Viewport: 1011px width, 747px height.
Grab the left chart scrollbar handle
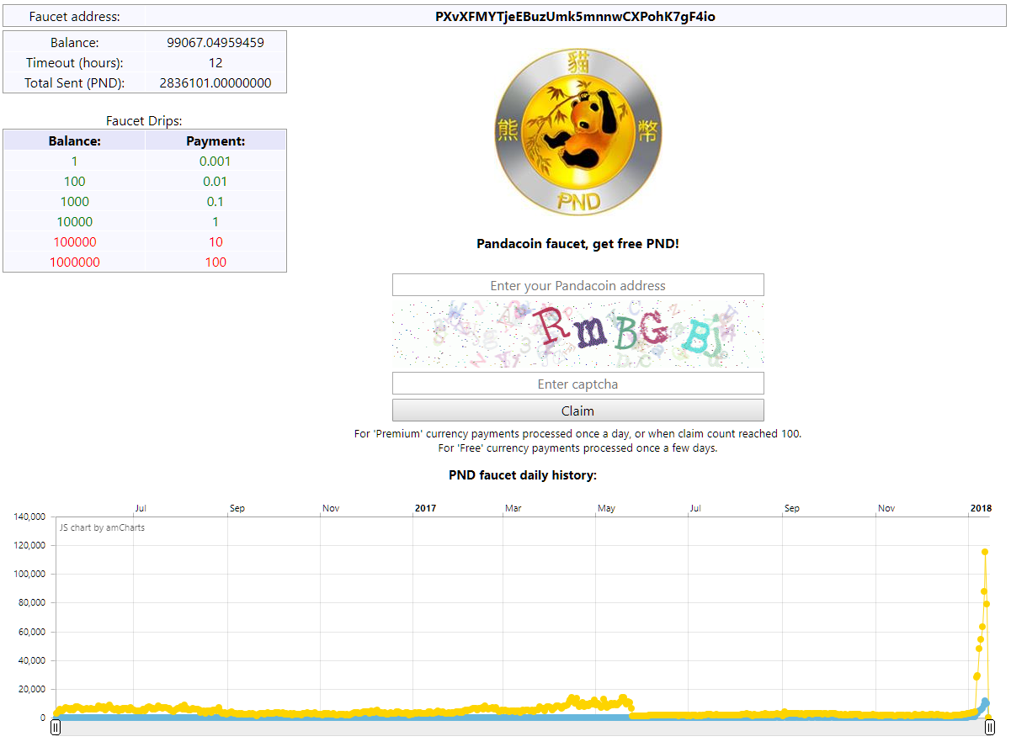click(56, 728)
